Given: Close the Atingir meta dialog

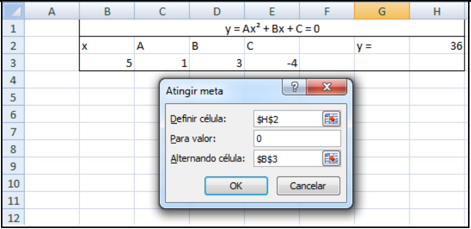Looking at the screenshot, I should tap(326, 88).
